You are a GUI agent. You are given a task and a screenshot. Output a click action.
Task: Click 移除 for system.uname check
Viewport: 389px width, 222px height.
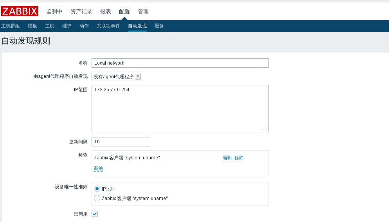(x=239, y=158)
